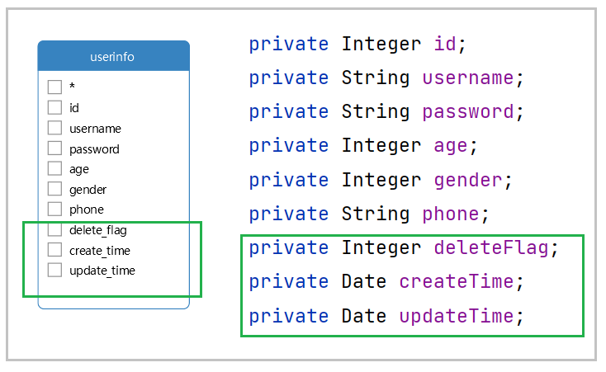Tick the id column checkbox
This screenshot has height=372, width=606.
(x=54, y=107)
